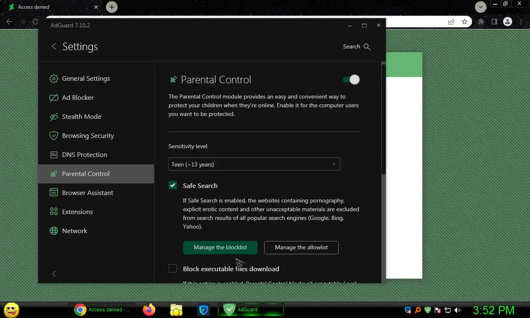Open Chrome's extensions puzzle icon
This screenshot has height=318, width=530.
point(481,22)
